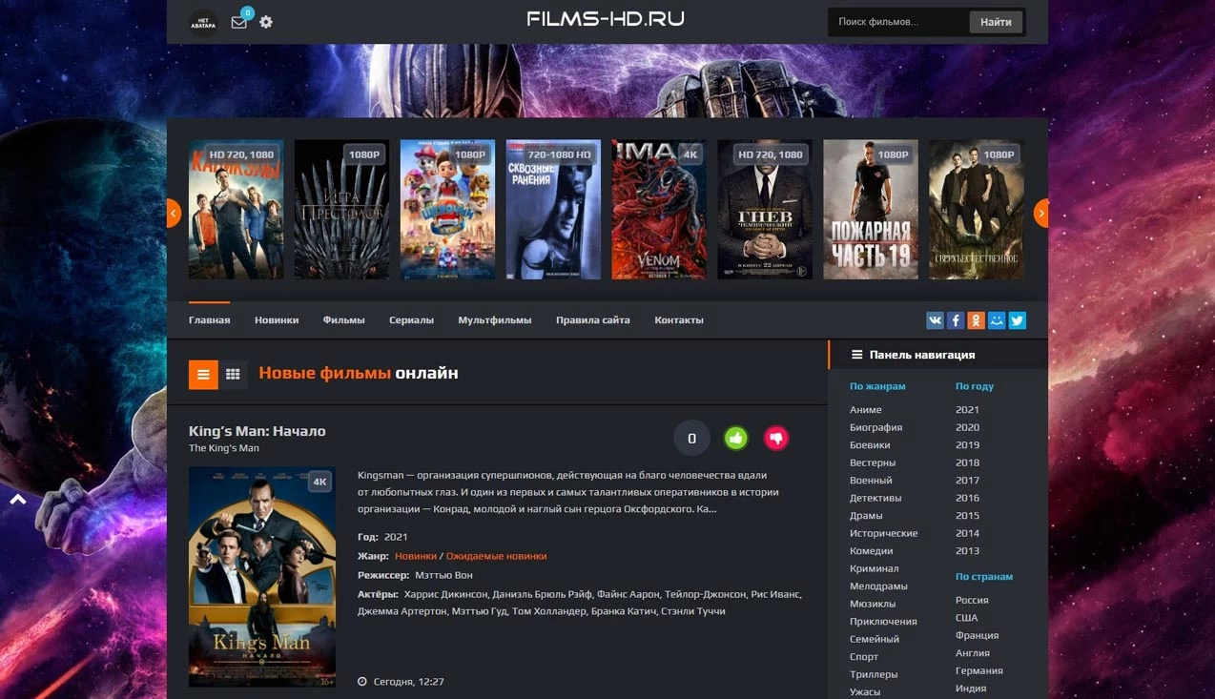Open the King's Man: Начало title link
1215x699 pixels.
[257, 431]
